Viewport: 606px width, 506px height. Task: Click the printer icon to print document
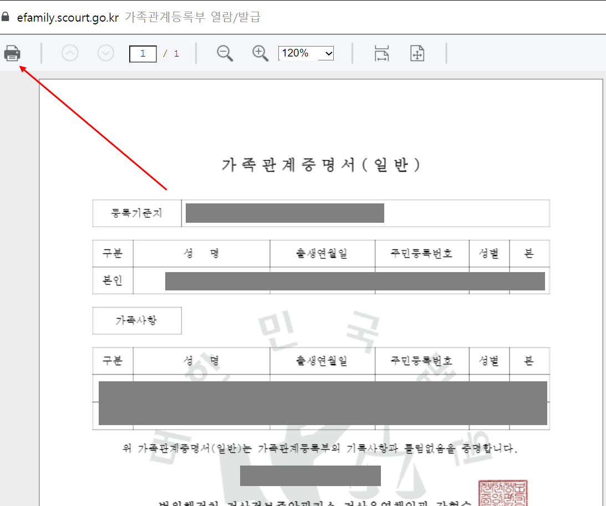point(12,53)
